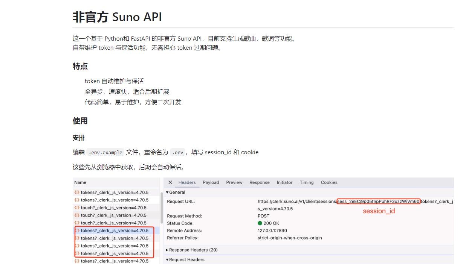
Task: Close the request details panel with X
Action: (x=170, y=182)
